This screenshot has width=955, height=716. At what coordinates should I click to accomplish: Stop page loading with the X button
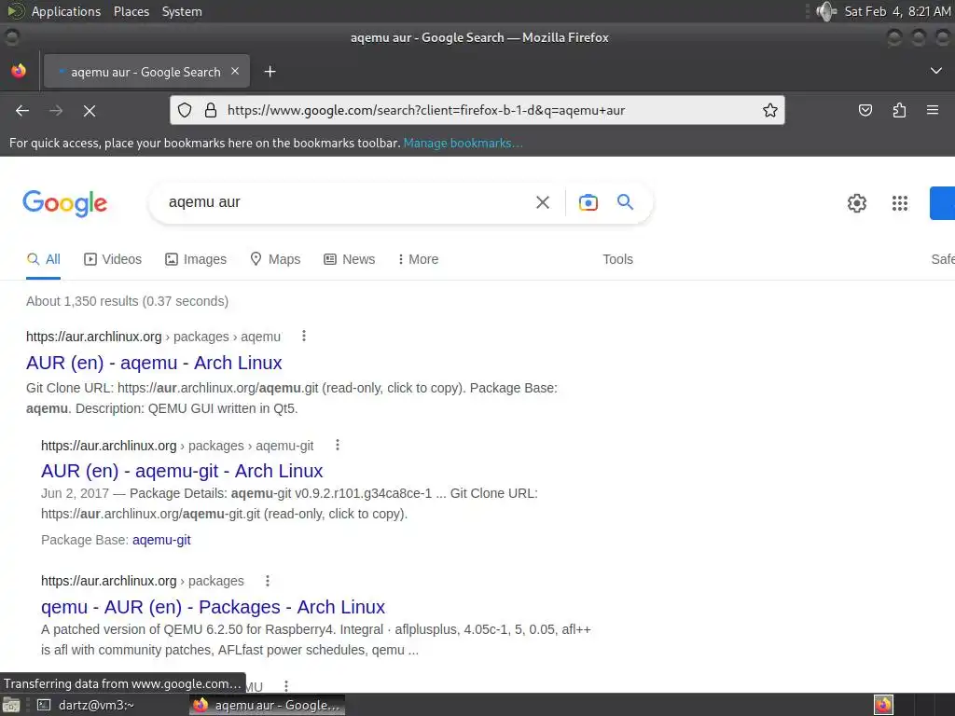[x=89, y=110]
